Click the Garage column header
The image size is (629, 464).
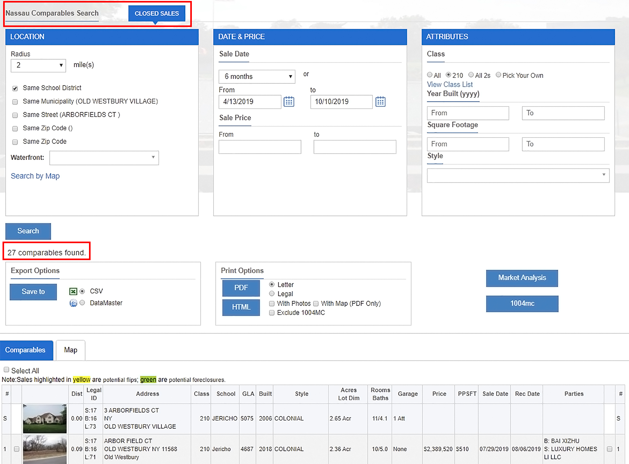tap(408, 394)
